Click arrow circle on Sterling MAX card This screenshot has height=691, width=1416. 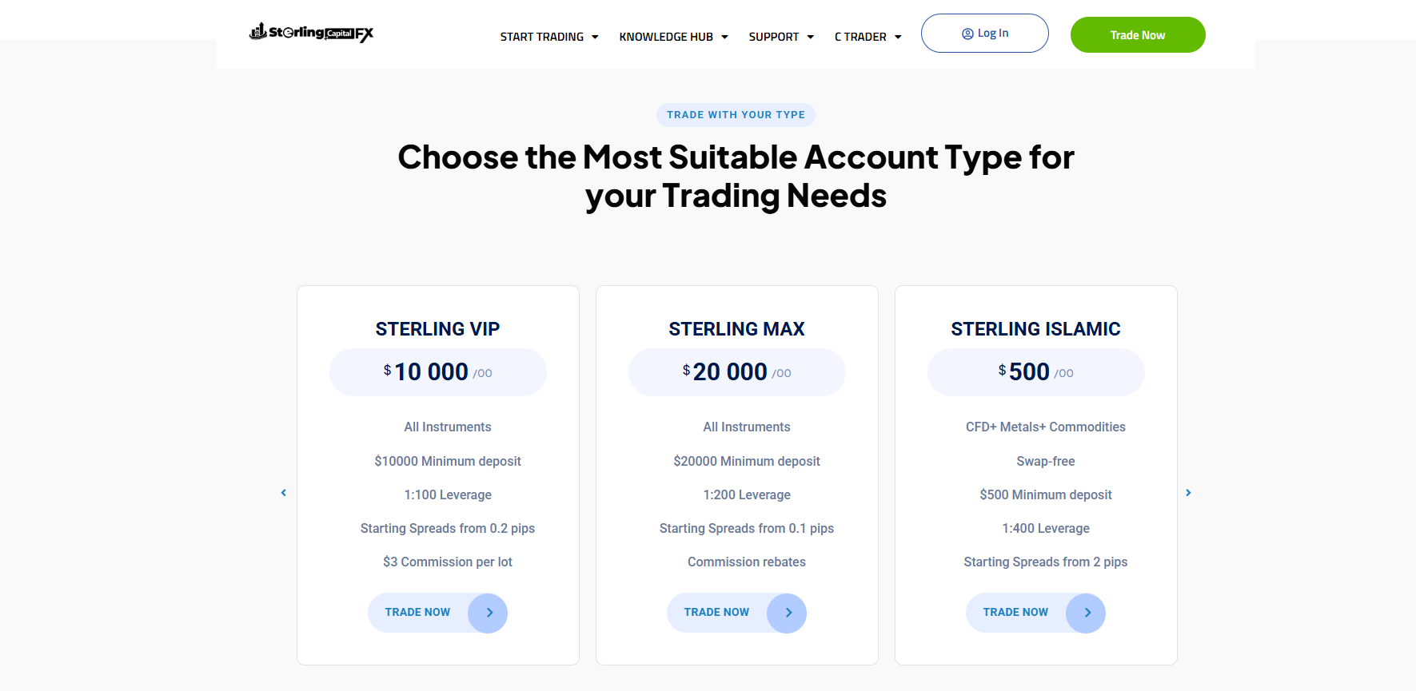click(787, 613)
